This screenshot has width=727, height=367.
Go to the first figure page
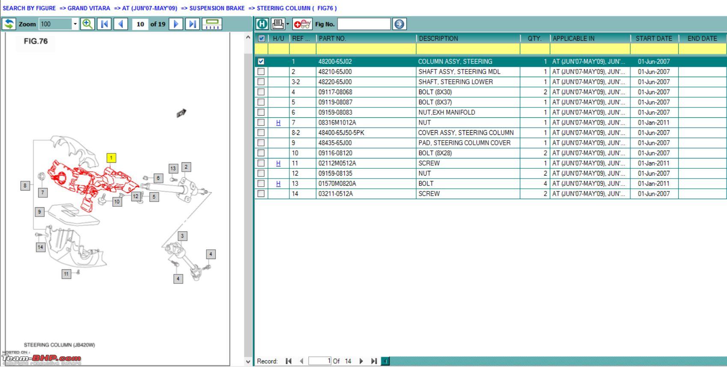coord(104,24)
